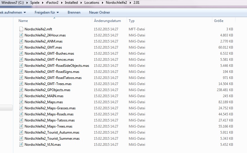Click the Nordschleife2_GMT-RoadSideObjects.mas file icon
247x153 pixels.
(x=21, y=66)
